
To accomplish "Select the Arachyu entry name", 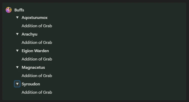I will pyautogui.click(x=29, y=34).
